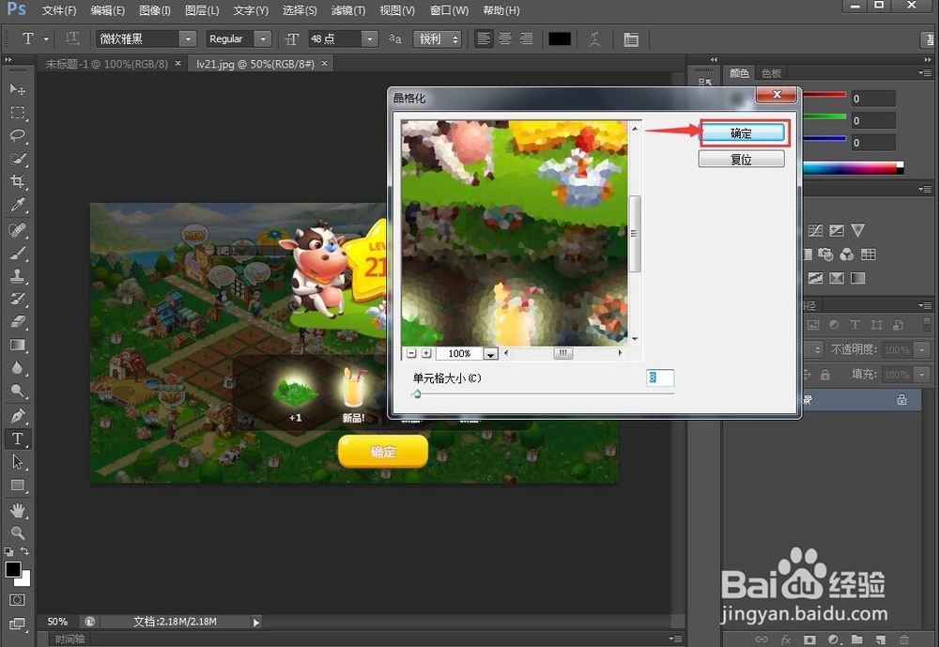Click the preview vertical scrollbar

tap(635, 233)
